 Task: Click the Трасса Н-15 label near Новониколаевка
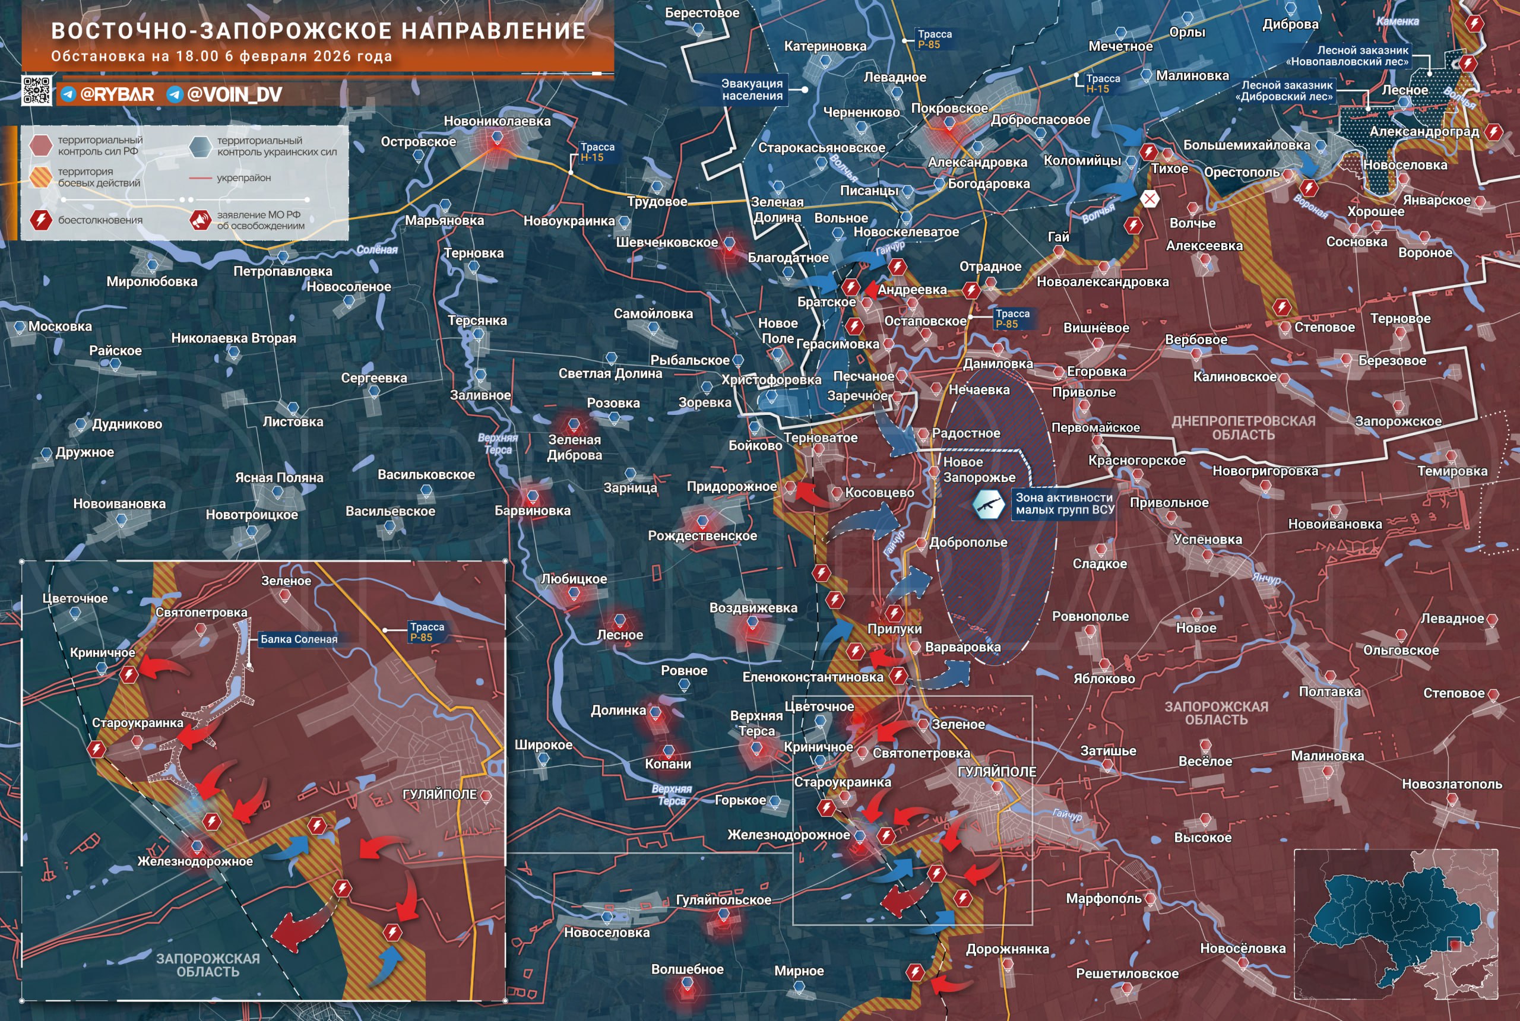(596, 152)
